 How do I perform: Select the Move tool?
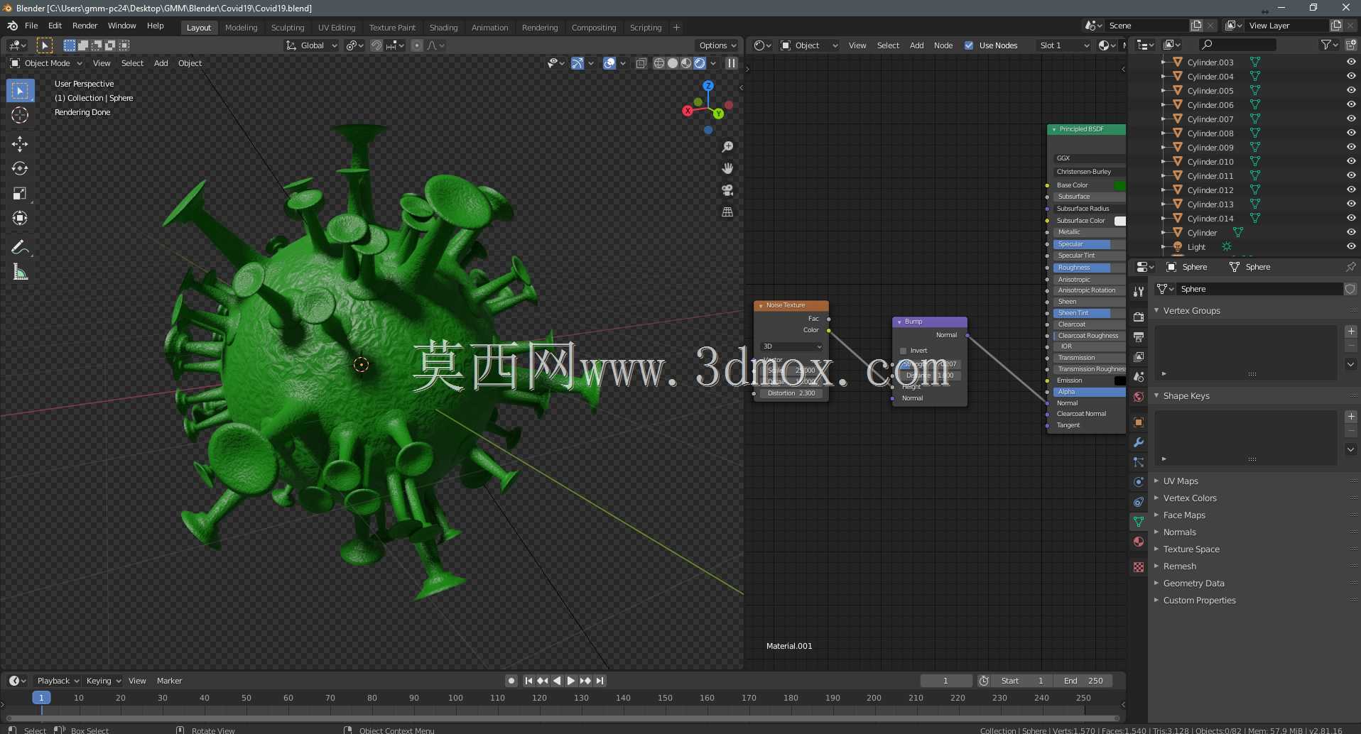(20, 144)
